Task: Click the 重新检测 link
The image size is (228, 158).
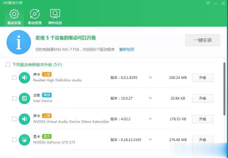Action: (x=126, y=49)
